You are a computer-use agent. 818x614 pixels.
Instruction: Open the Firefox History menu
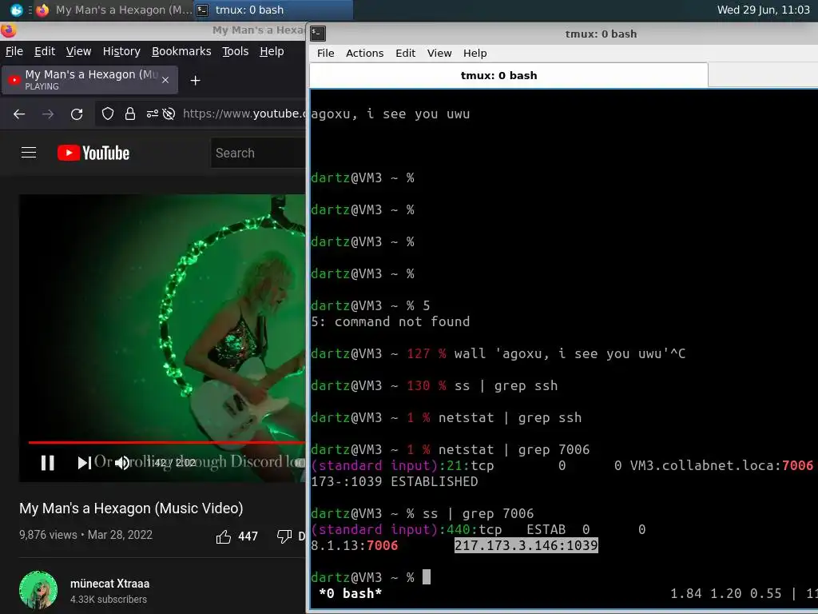121,51
